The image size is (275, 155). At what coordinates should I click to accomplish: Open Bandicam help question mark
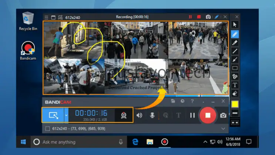click(x=192, y=101)
